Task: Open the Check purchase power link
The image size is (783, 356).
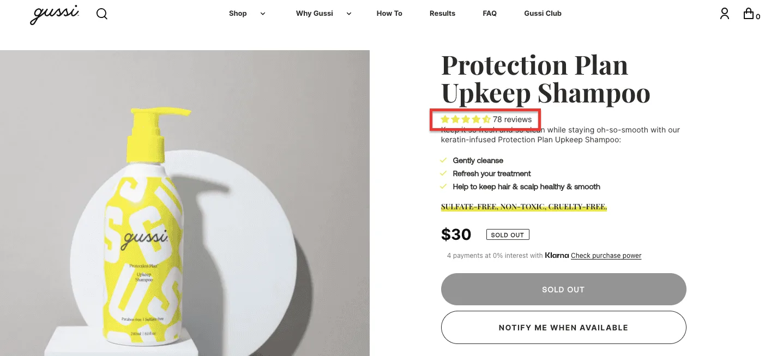Action: pos(606,255)
